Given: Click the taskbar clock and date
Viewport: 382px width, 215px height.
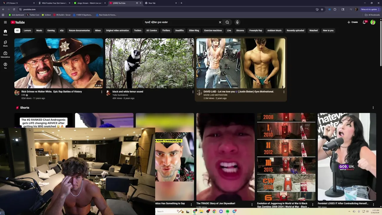Looking at the screenshot, I should pyautogui.click(x=375, y=211).
